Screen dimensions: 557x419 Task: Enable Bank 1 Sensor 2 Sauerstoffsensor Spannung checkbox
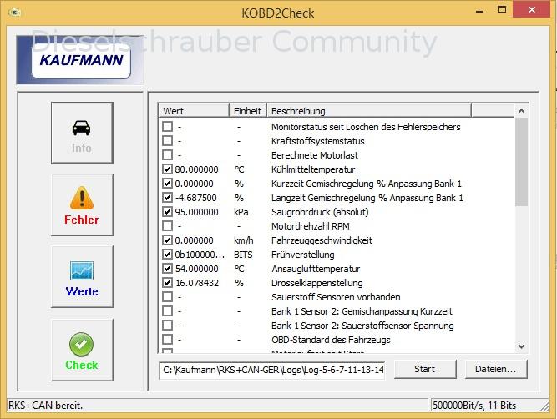coord(167,326)
